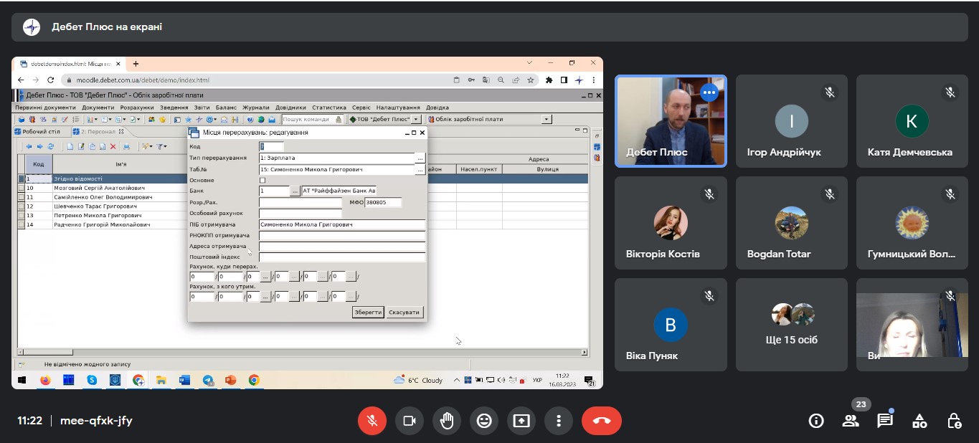Unmute microphone in Meet controls

click(372, 421)
